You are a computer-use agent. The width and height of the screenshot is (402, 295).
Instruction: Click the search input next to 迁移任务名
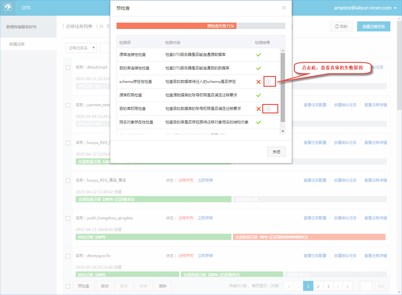coord(105,48)
